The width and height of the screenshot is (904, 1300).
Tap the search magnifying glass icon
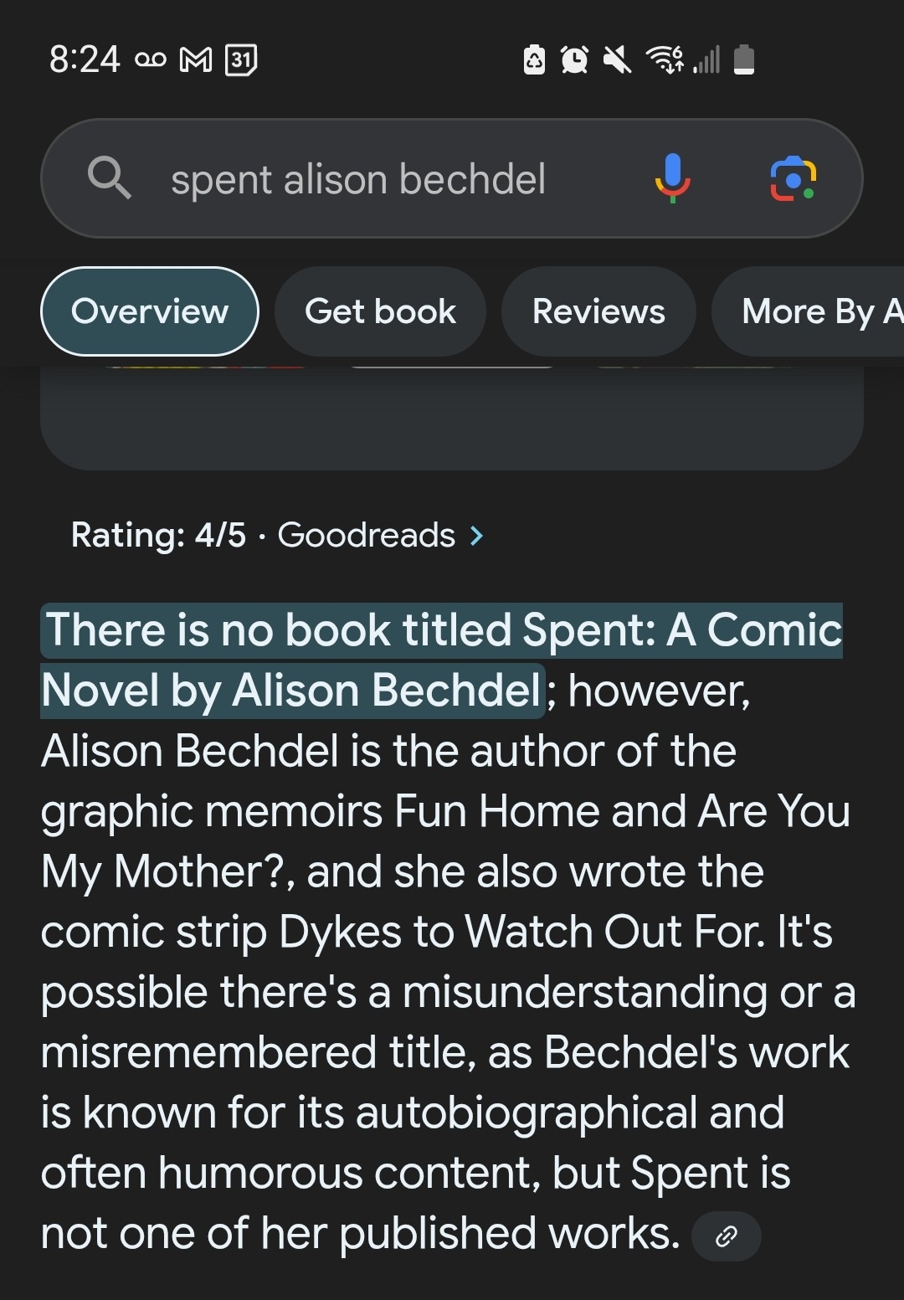(110, 177)
